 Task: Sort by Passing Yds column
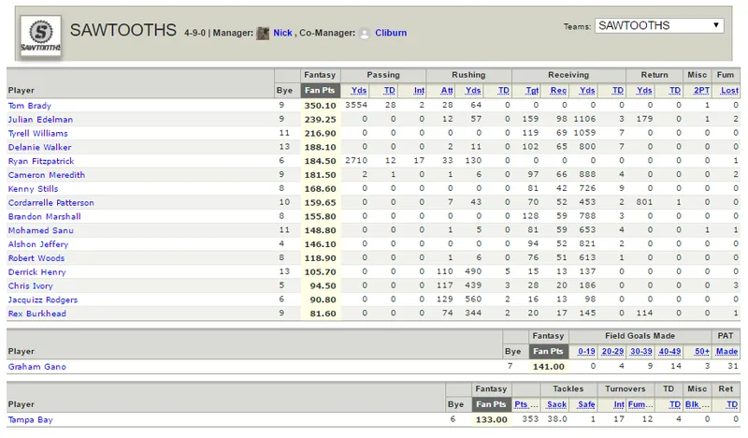pos(359,90)
